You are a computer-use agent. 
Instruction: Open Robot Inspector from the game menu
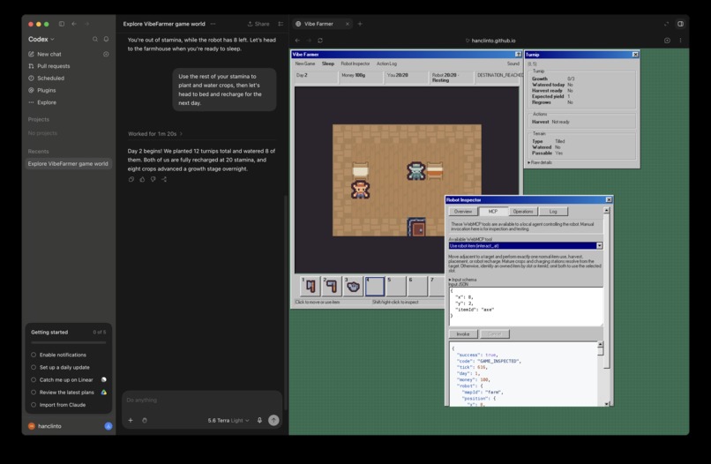355,64
